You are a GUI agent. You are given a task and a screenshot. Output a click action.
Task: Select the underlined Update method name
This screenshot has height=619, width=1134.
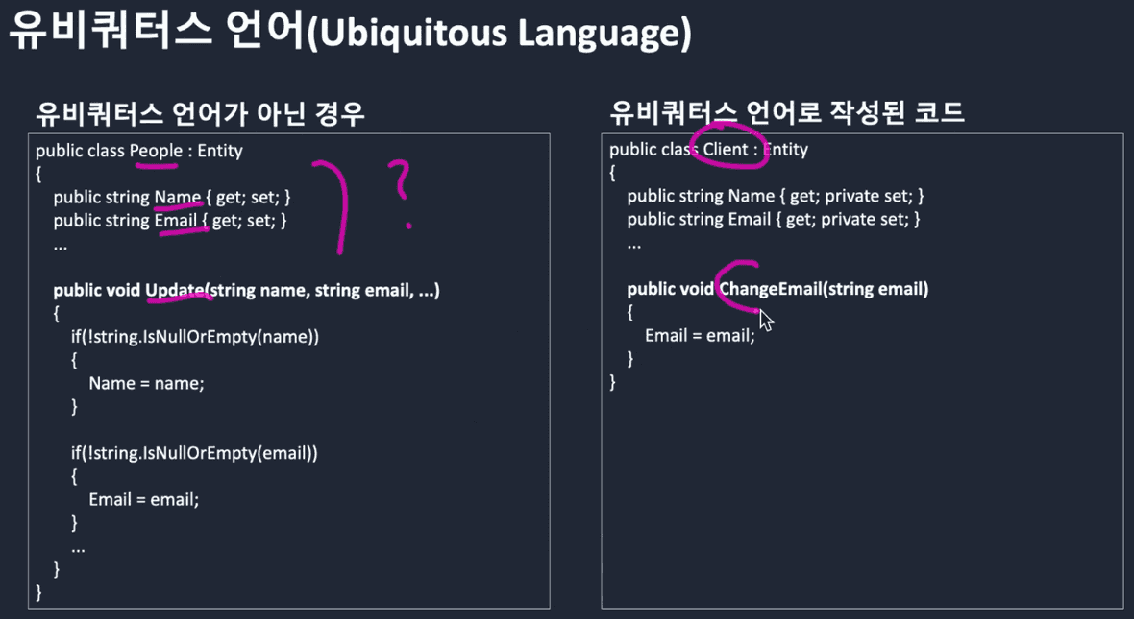point(174,290)
